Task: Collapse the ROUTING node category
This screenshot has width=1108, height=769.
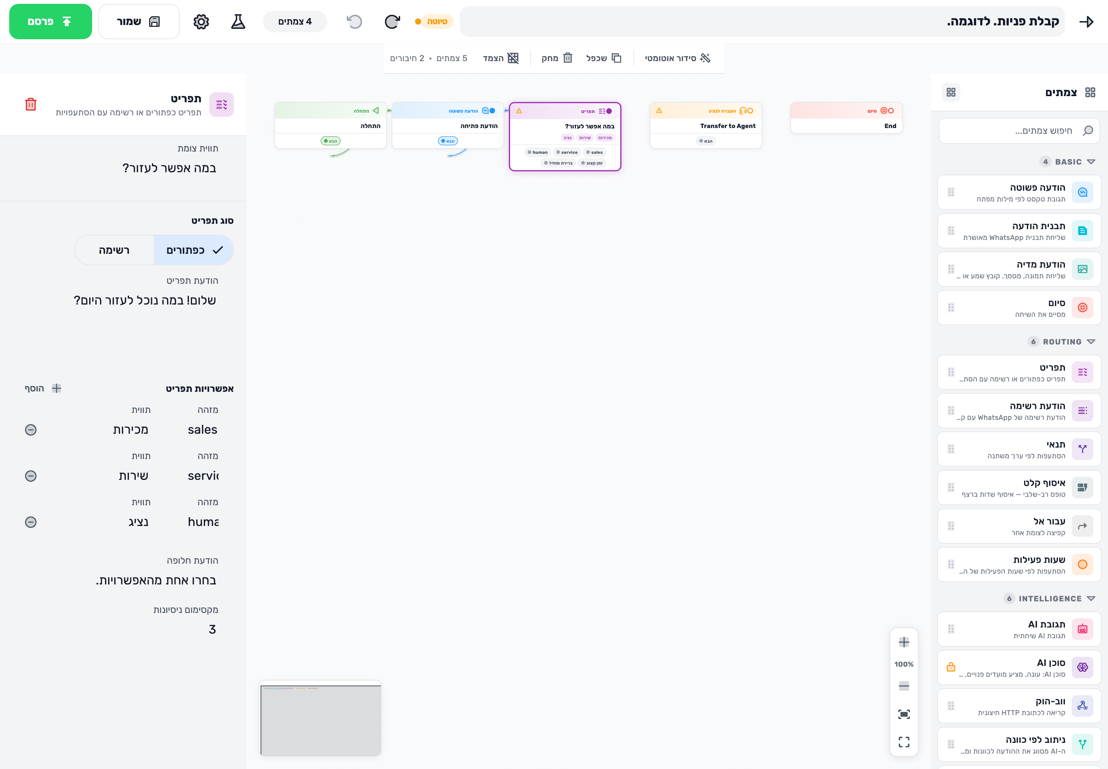Action: point(1061,341)
